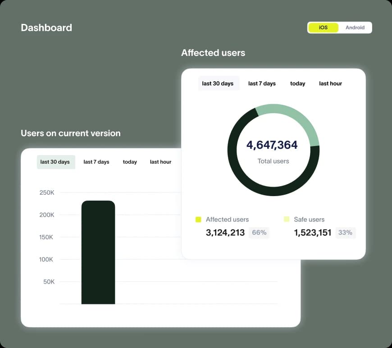The height and width of the screenshot is (348, 392).
Task: Click the yellow Affected users legend swatch
Action: pos(198,220)
